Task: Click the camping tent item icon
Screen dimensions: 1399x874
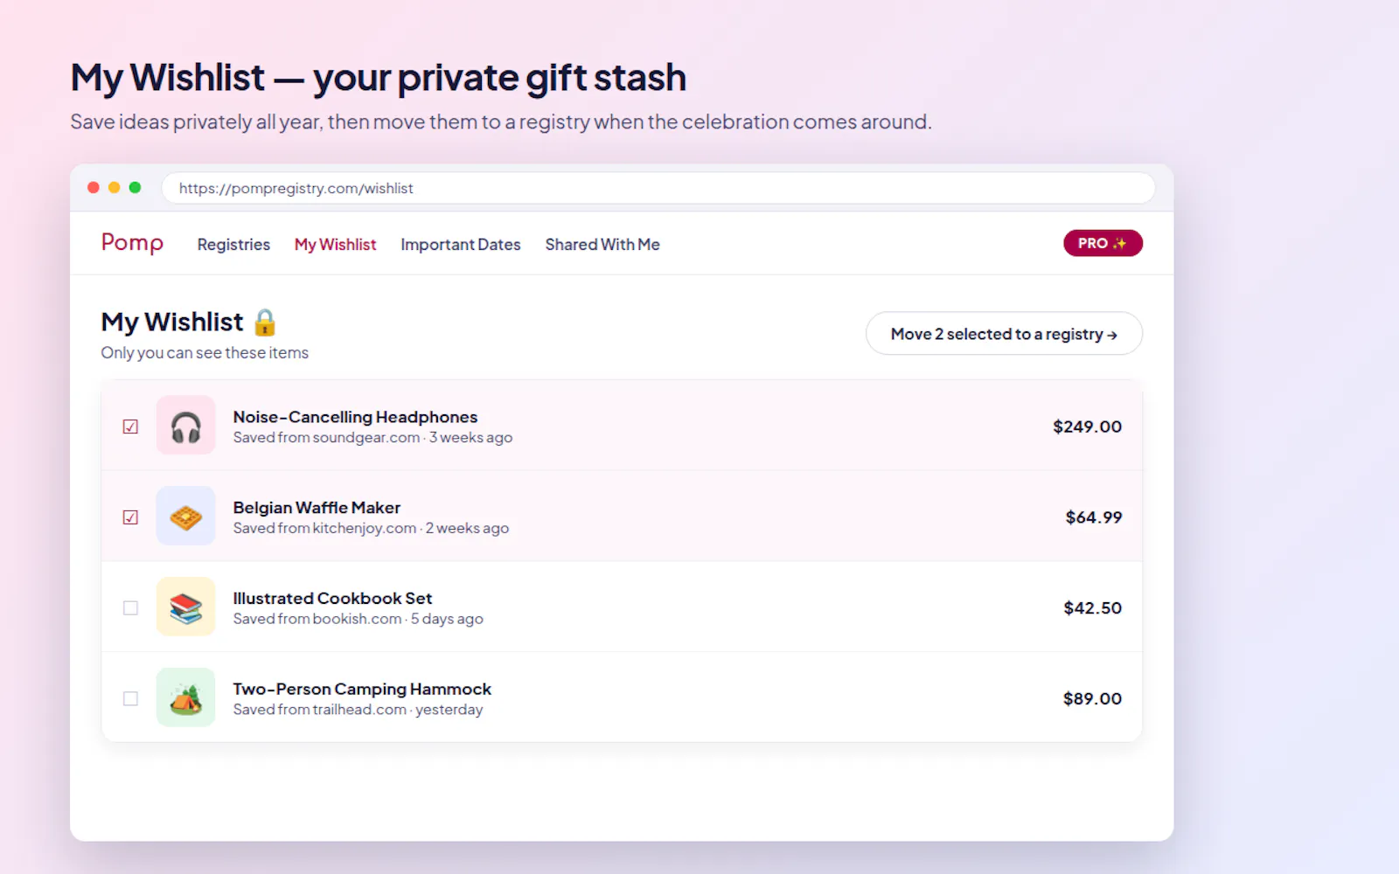Action: (x=185, y=698)
